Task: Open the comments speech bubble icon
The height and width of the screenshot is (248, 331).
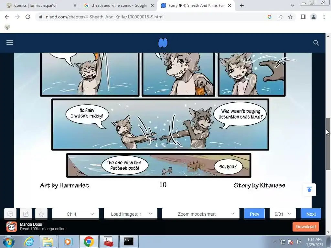Action: pyautogui.click(x=10, y=214)
